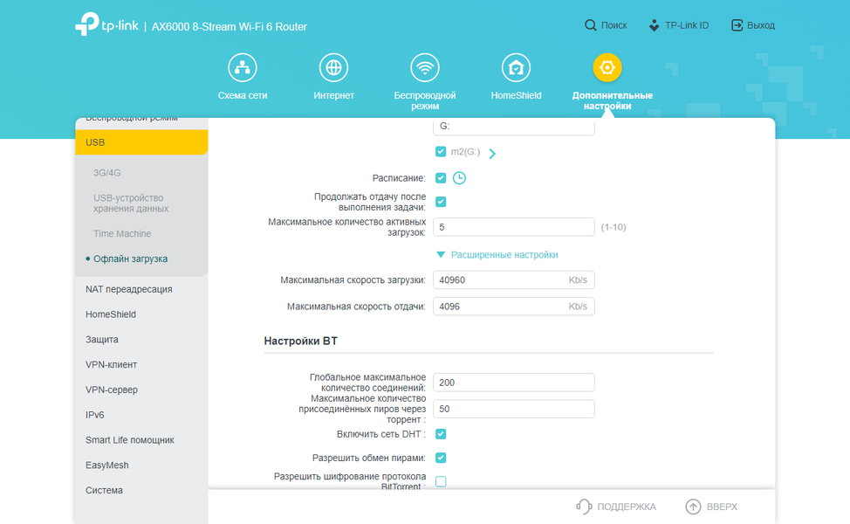Click Дополнительные настройки tab label
Screen dimensions: 850x524
coord(612,100)
